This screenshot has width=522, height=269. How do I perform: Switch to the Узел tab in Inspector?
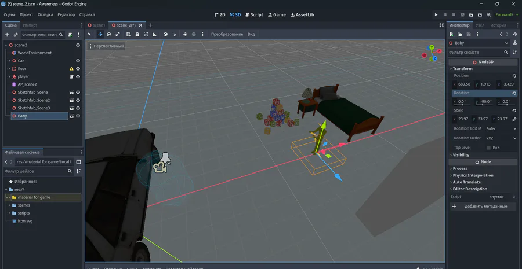click(480, 25)
